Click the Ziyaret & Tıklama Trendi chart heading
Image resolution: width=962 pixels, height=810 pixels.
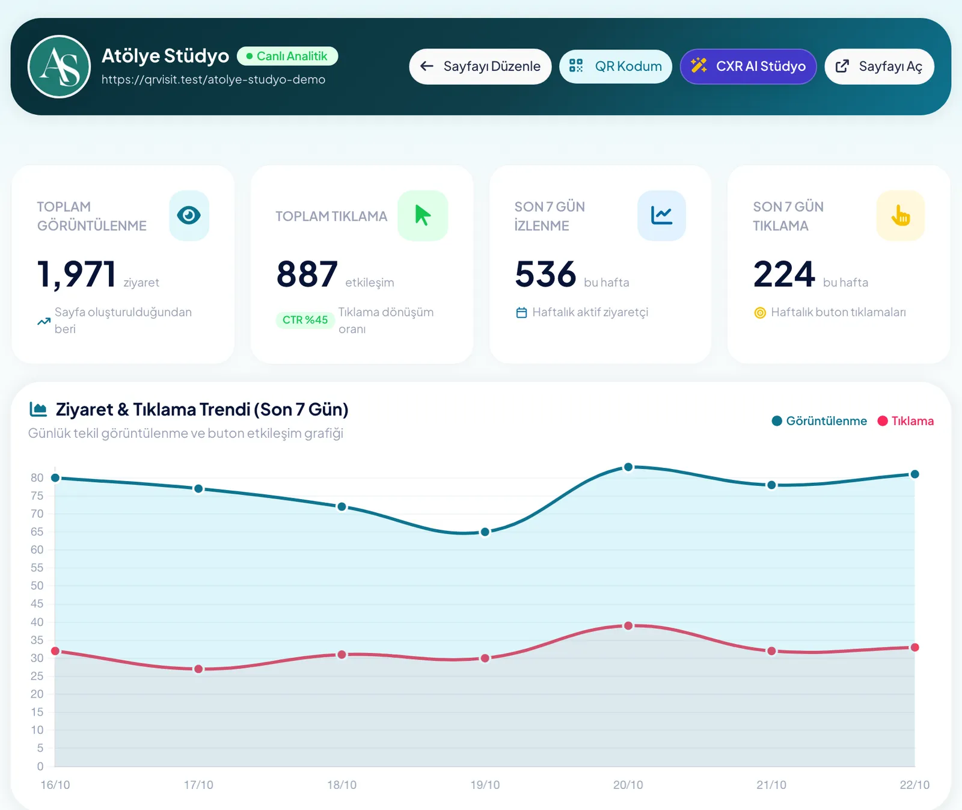[x=202, y=410]
